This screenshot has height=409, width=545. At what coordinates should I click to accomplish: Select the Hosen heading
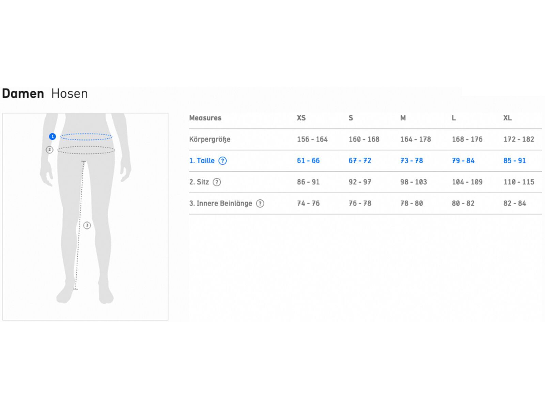point(69,93)
